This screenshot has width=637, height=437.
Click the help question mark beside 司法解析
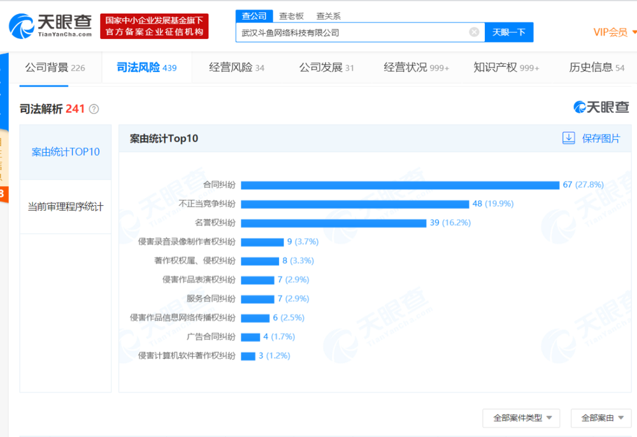(x=94, y=109)
